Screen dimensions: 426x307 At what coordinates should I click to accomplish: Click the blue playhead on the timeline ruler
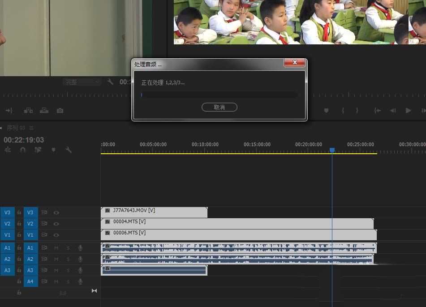click(x=332, y=150)
